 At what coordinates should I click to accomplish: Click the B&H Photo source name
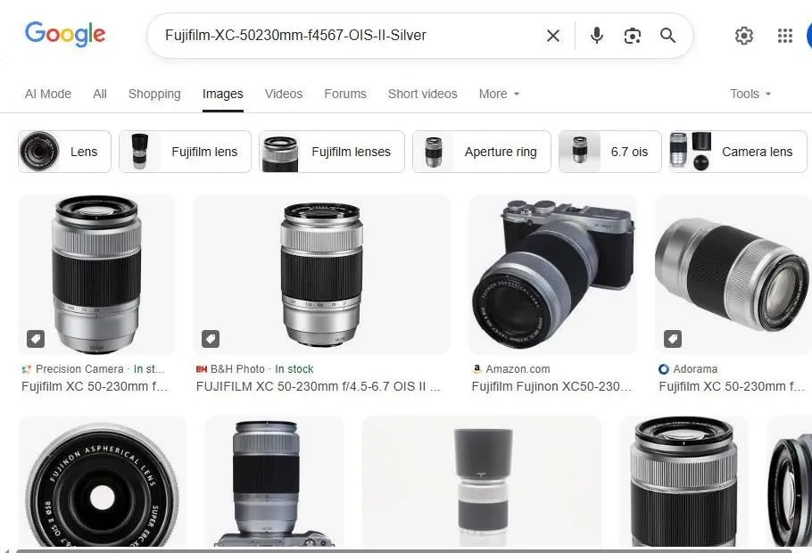pyautogui.click(x=237, y=369)
